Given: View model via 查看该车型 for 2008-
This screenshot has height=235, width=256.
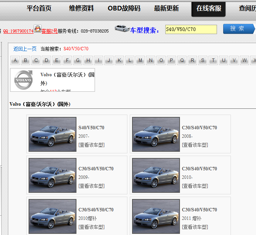Looking at the screenshot, I should (x=195, y=145).
